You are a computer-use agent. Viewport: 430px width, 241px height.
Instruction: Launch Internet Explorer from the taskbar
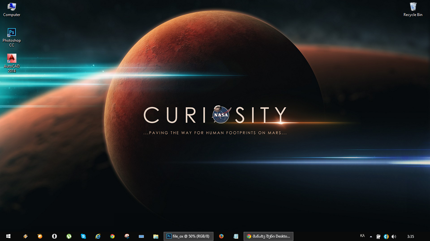pos(98,236)
